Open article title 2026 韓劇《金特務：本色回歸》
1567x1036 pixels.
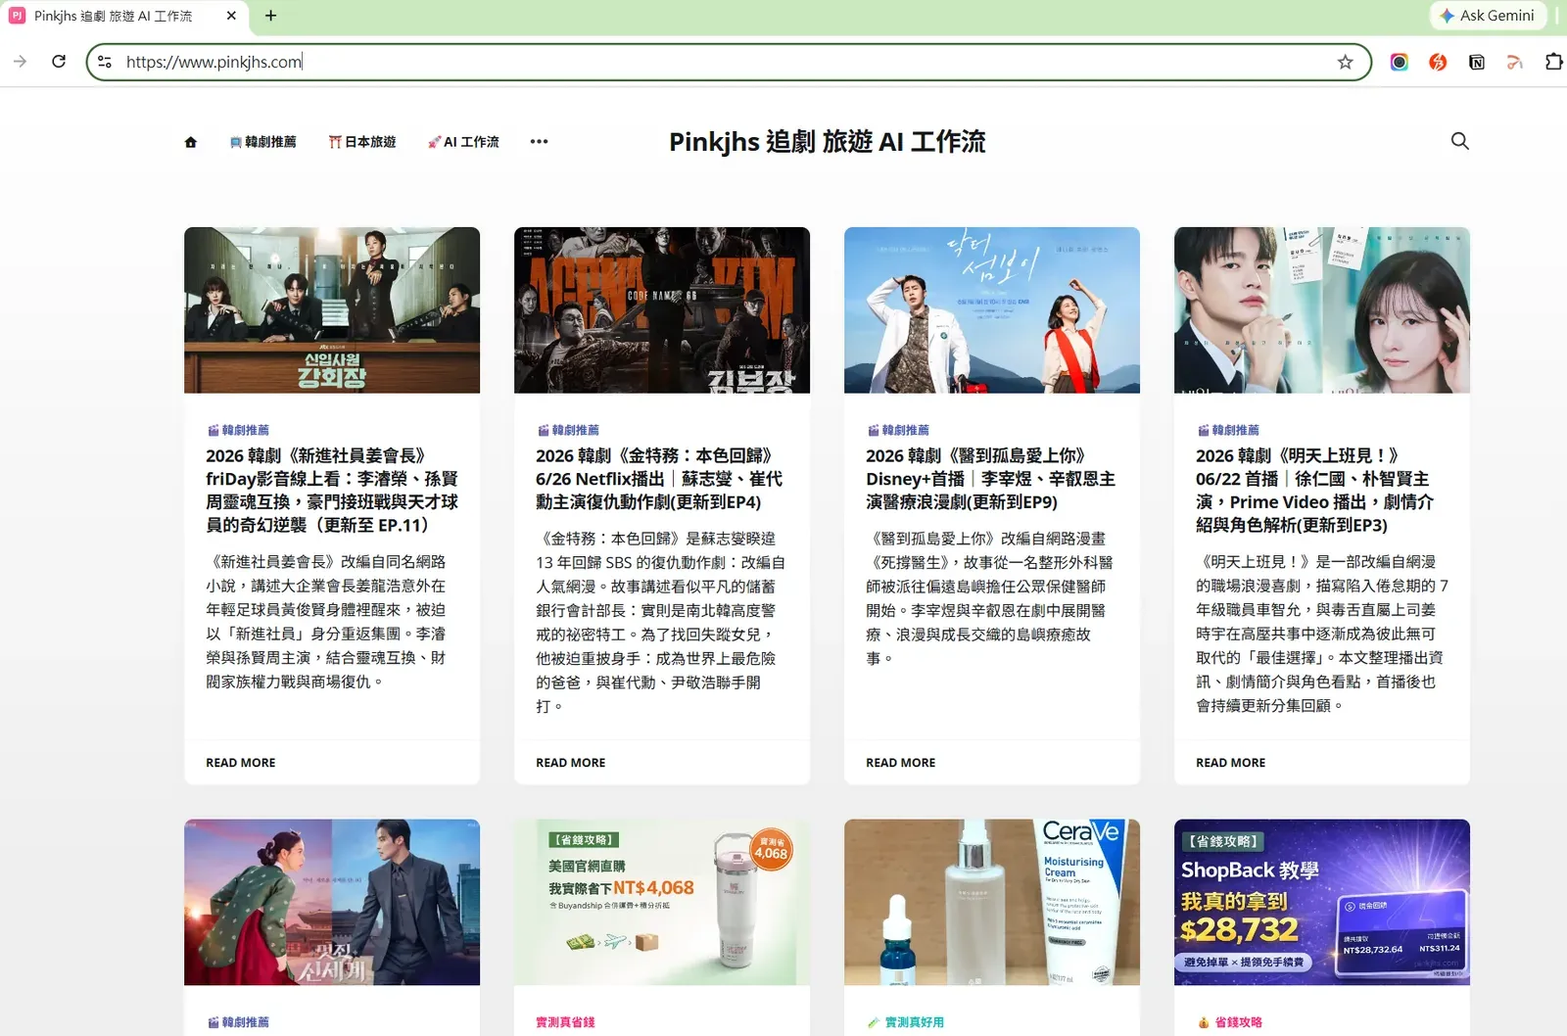tap(659, 479)
